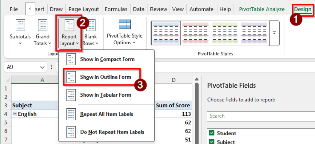This screenshot has width=315, height=144.
Task: Uncheck the Student field checkbox
Action: [x=211, y=133]
